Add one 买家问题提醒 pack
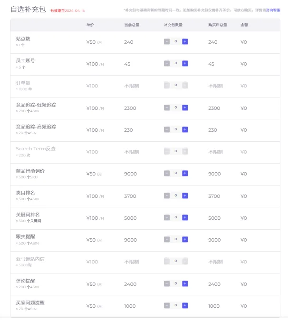This screenshot has height=322, width=288. point(185,305)
